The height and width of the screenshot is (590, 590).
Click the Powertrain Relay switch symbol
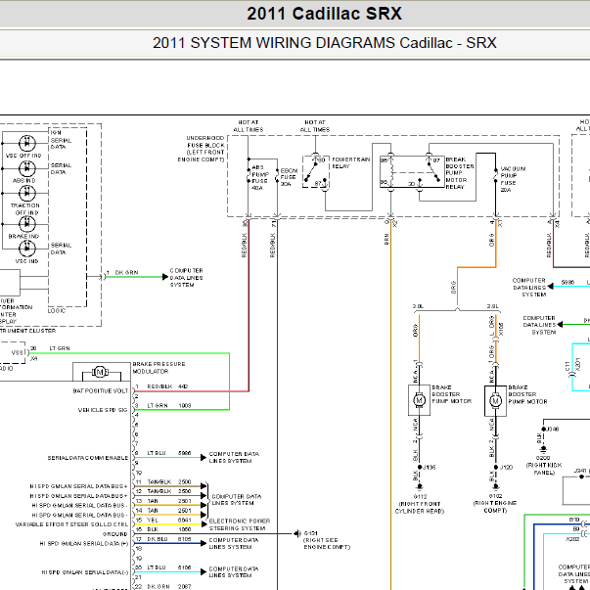pyautogui.click(x=316, y=171)
